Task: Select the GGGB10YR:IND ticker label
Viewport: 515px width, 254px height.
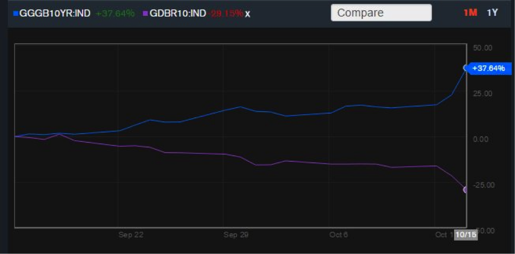Action: point(55,13)
